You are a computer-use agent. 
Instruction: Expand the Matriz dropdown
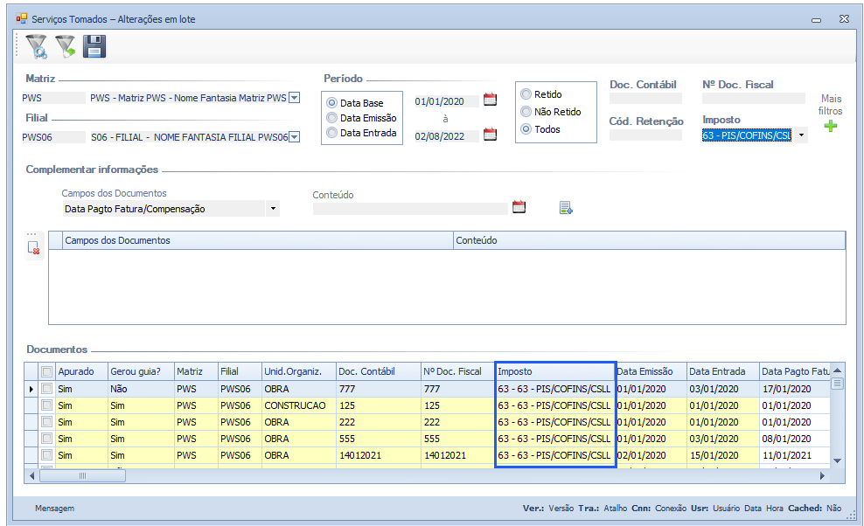pyautogui.click(x=294, y=98)
